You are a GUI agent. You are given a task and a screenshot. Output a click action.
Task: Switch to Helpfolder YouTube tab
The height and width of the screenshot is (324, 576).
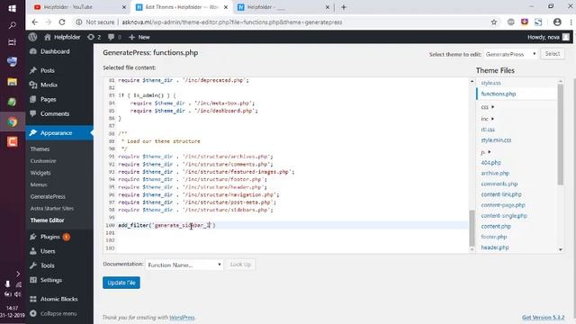pos(80,7)
